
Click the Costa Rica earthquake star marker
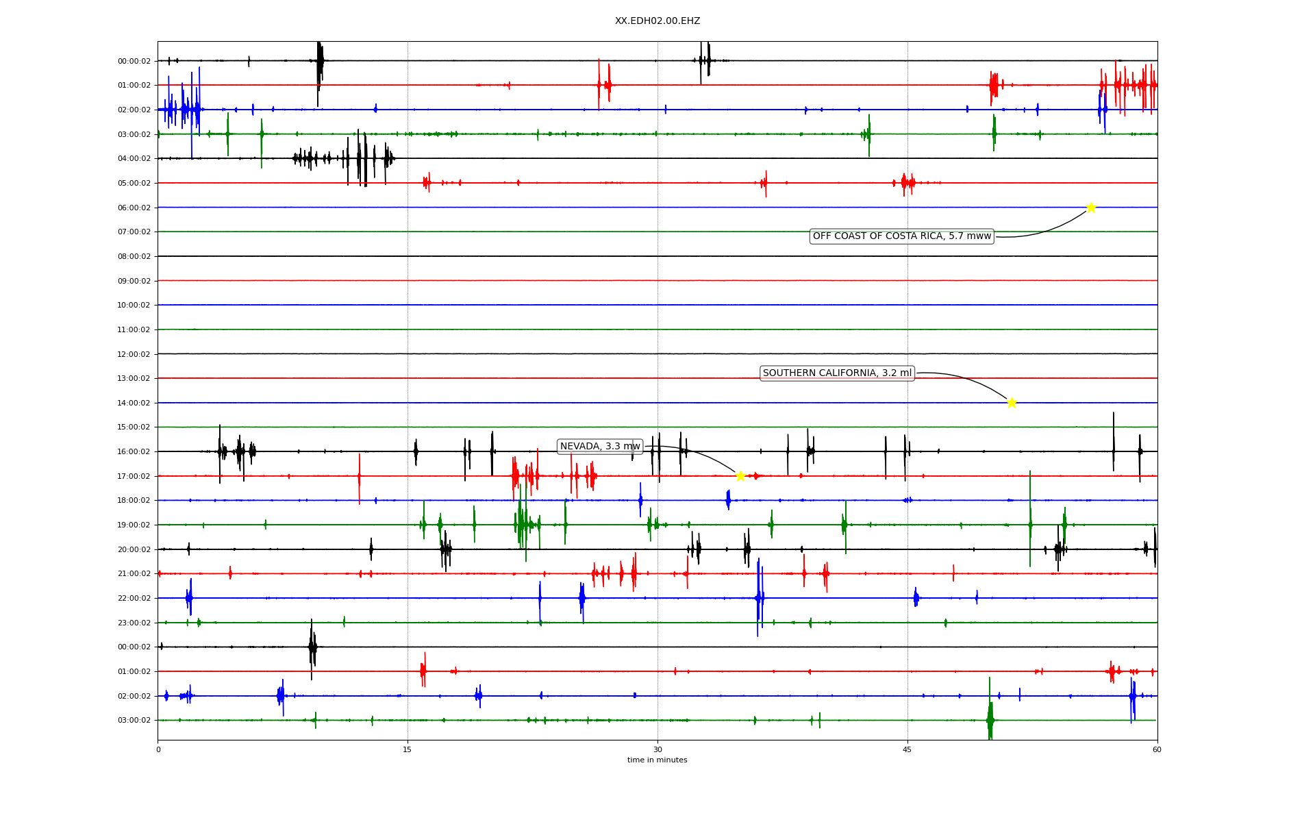click(x=1091, y=208)
